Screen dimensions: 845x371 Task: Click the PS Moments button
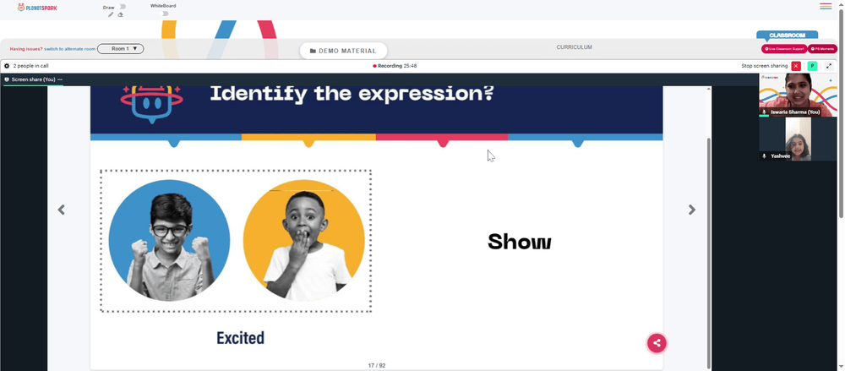[822, 48]
